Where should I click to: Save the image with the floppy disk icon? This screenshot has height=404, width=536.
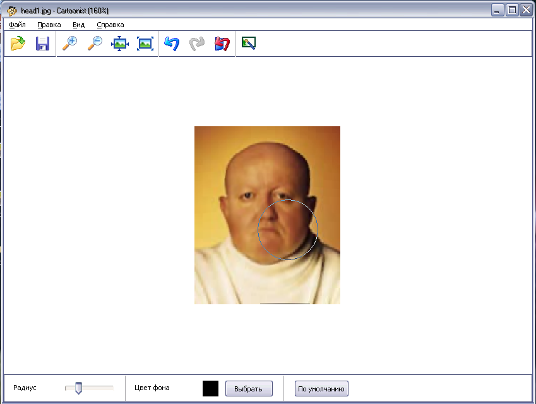(x=42, y=44)
